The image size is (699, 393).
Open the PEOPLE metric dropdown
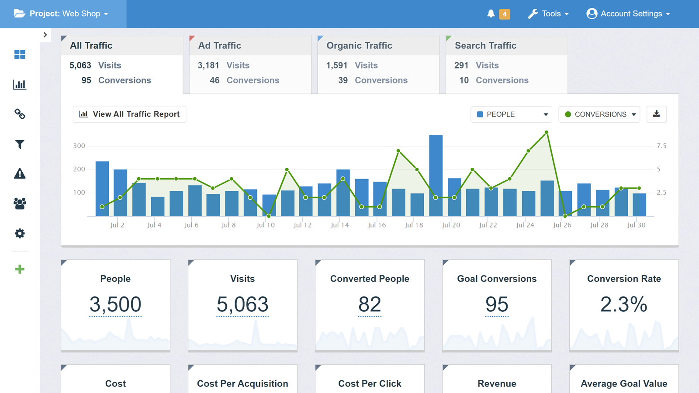(x=511, y=114)
